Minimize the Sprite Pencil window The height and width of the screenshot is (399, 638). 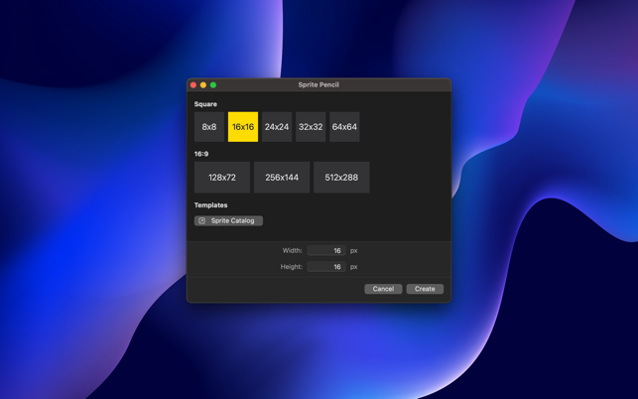[x=203, y=84]
